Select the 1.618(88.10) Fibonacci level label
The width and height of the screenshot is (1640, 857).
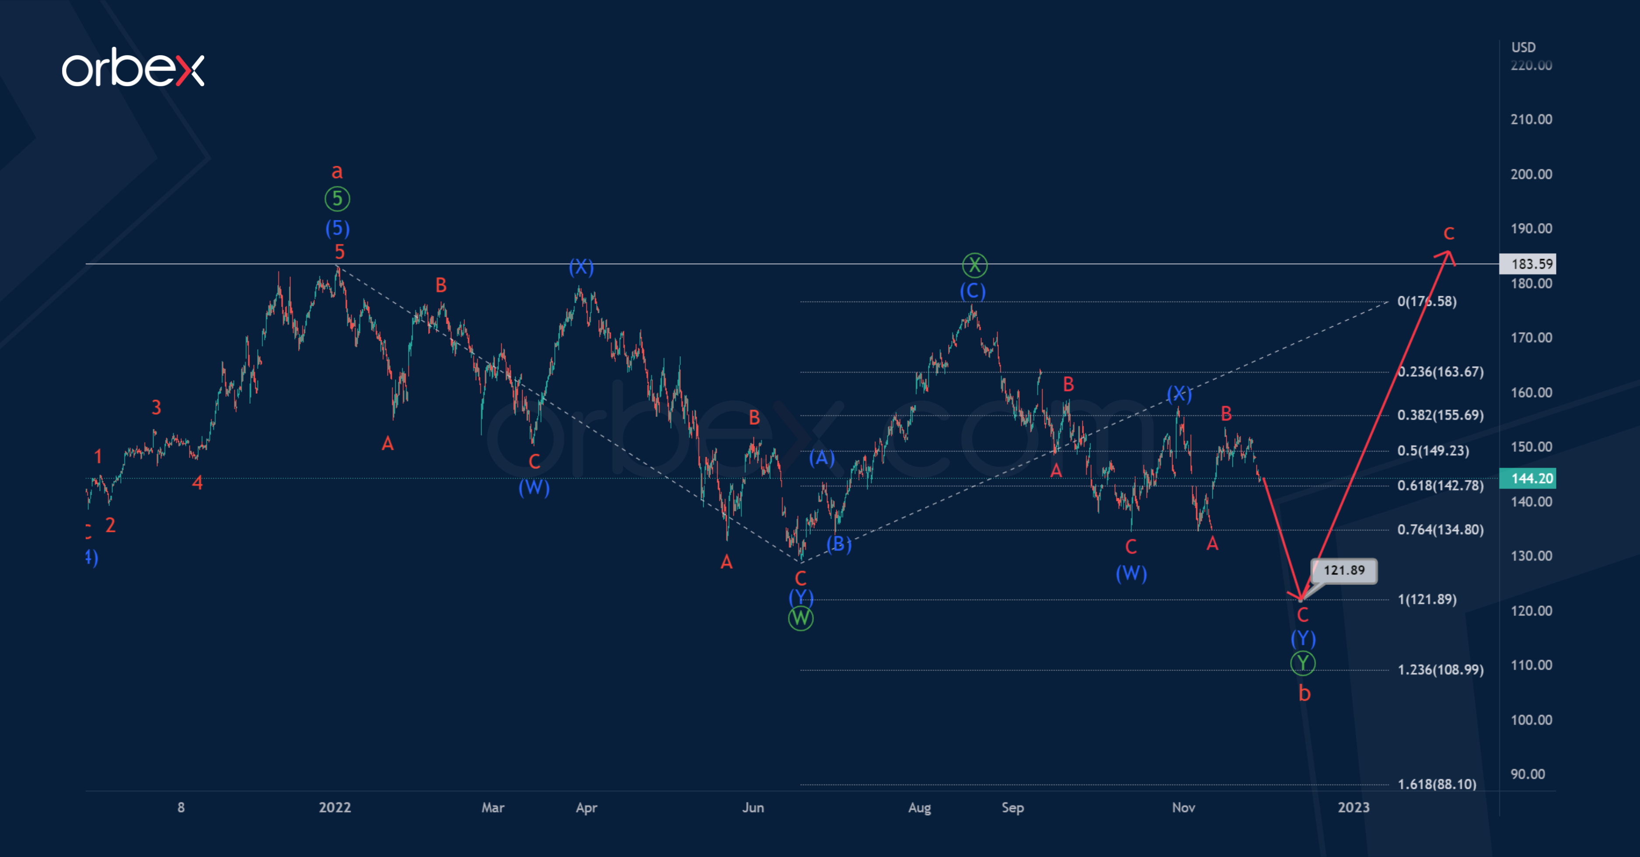(x=1436, y=784)
